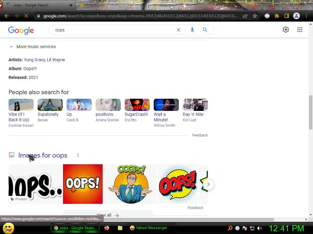This screenshot has width=313, height=234.
Task: Open Up by Cardi B
Action: tap(79, 110)
